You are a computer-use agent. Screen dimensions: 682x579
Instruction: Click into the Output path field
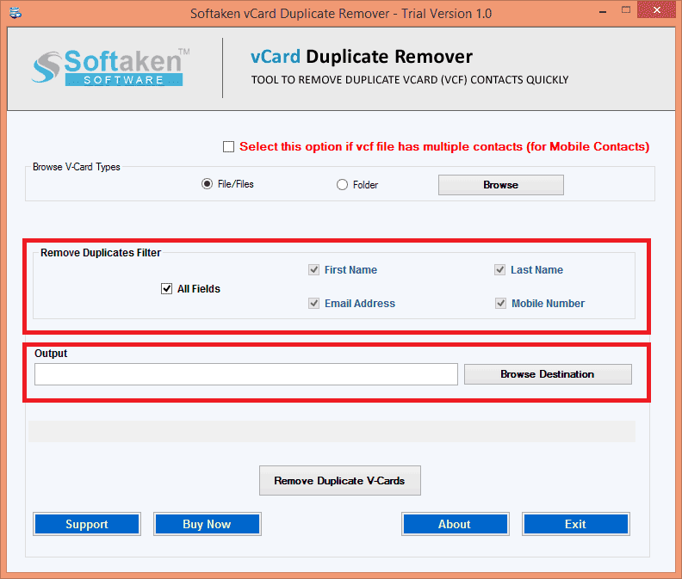tap(246, 374)
